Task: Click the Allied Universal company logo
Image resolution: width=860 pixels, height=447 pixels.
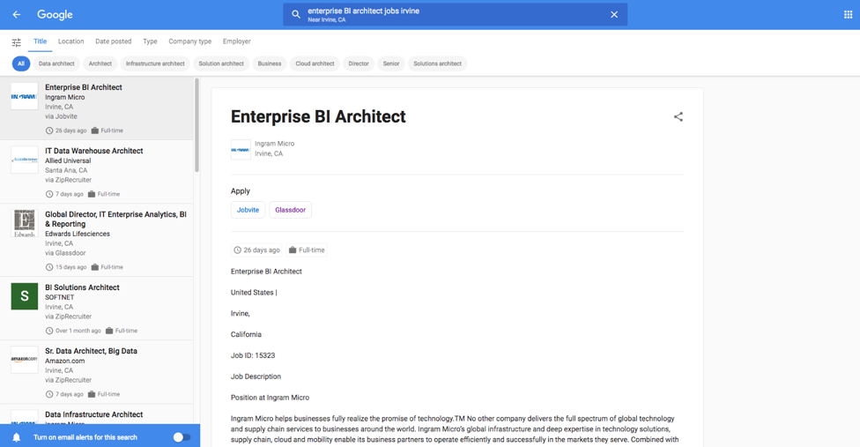Action: coord(24,160)
